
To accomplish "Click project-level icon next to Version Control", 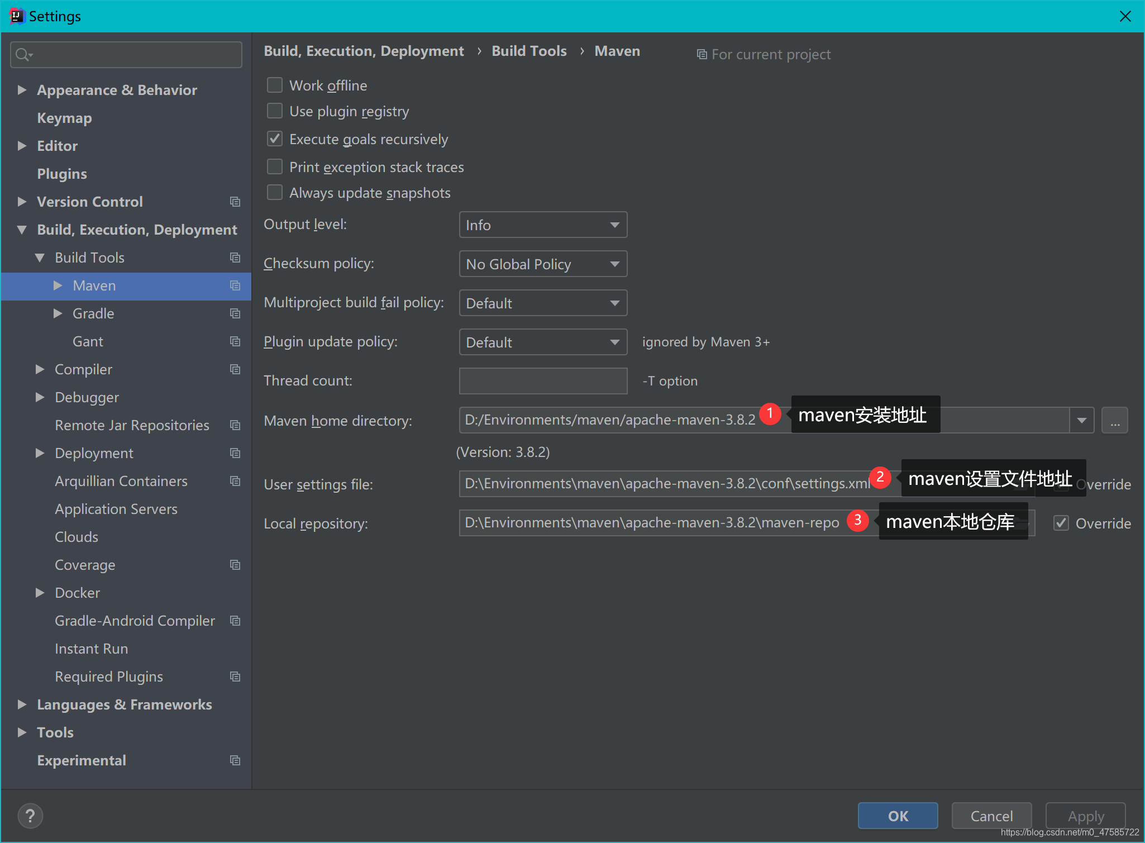I will 235,202.
